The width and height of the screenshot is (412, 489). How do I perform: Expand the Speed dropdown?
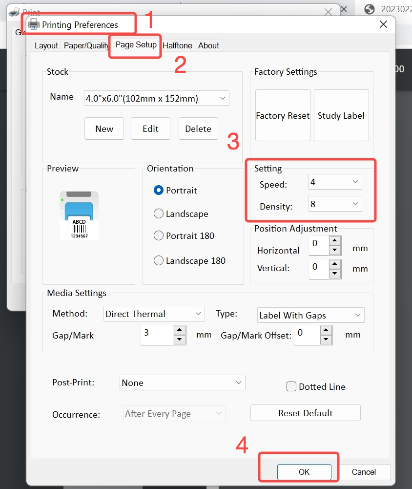pos(335,182)
